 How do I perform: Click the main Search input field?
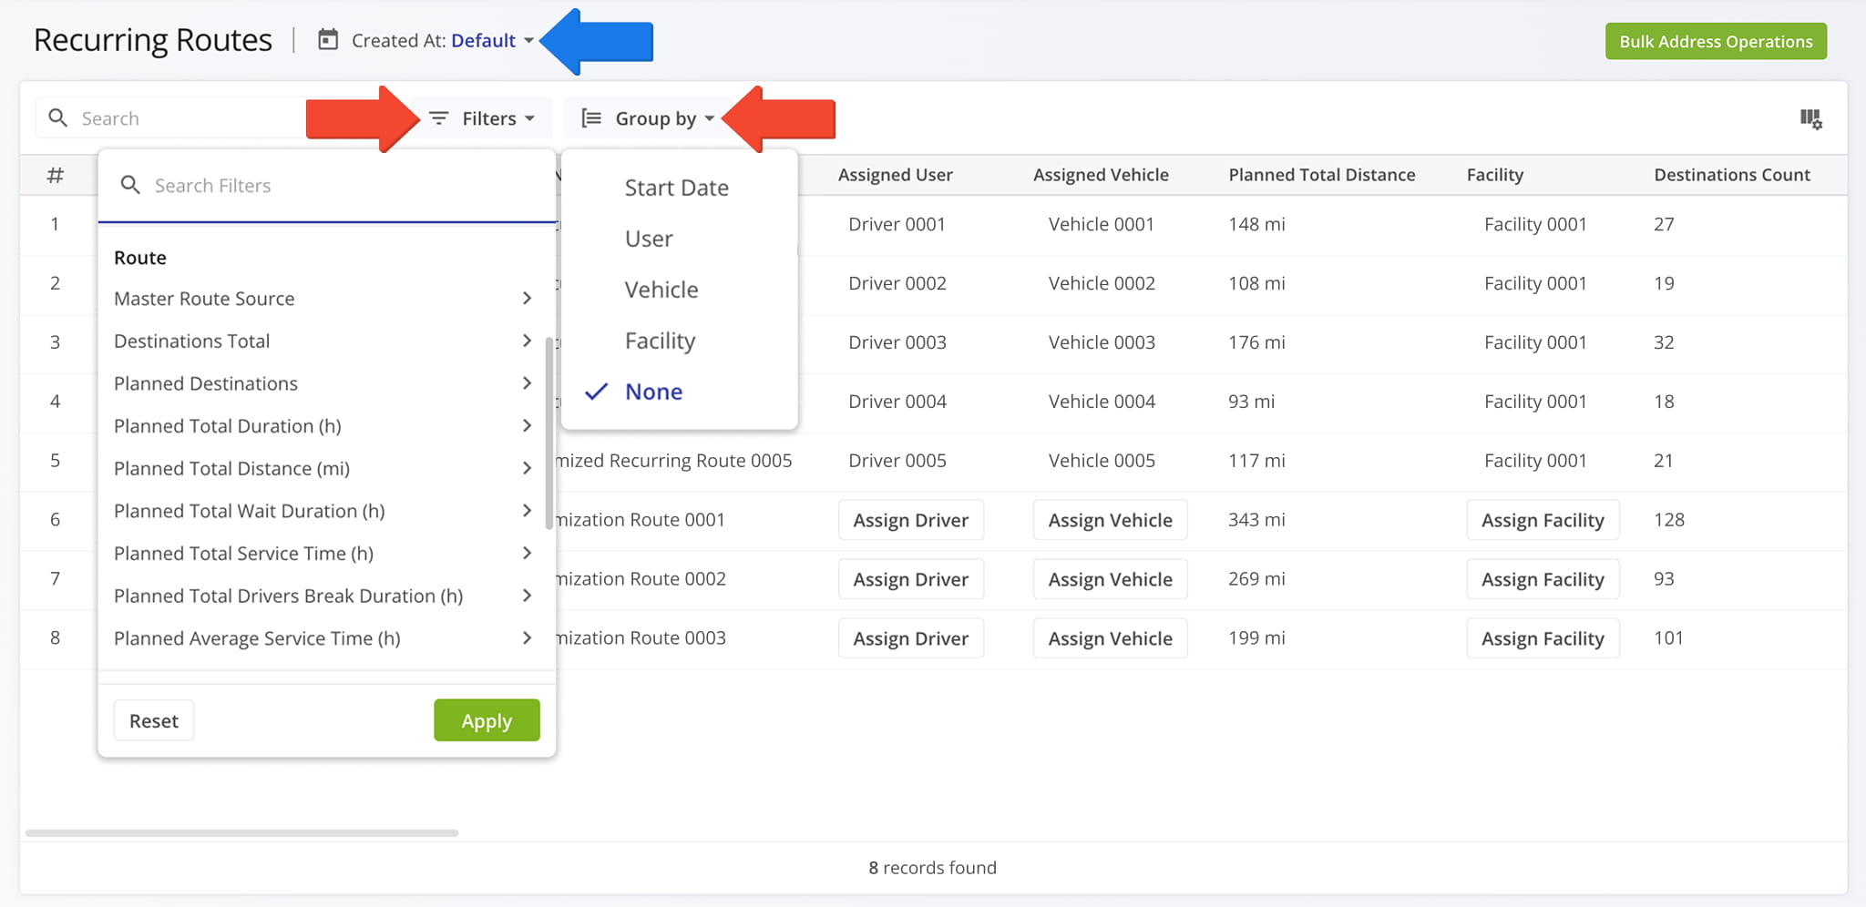click(173, 118)
